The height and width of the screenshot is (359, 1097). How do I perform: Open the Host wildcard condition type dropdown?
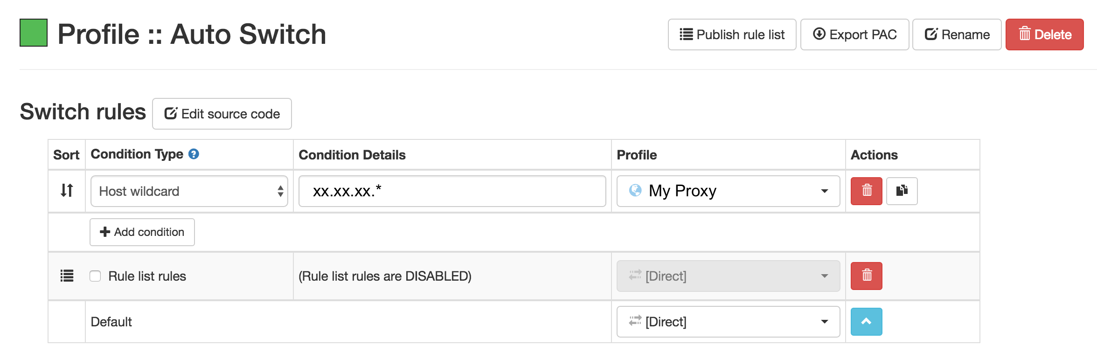click(x=189, y=191)
